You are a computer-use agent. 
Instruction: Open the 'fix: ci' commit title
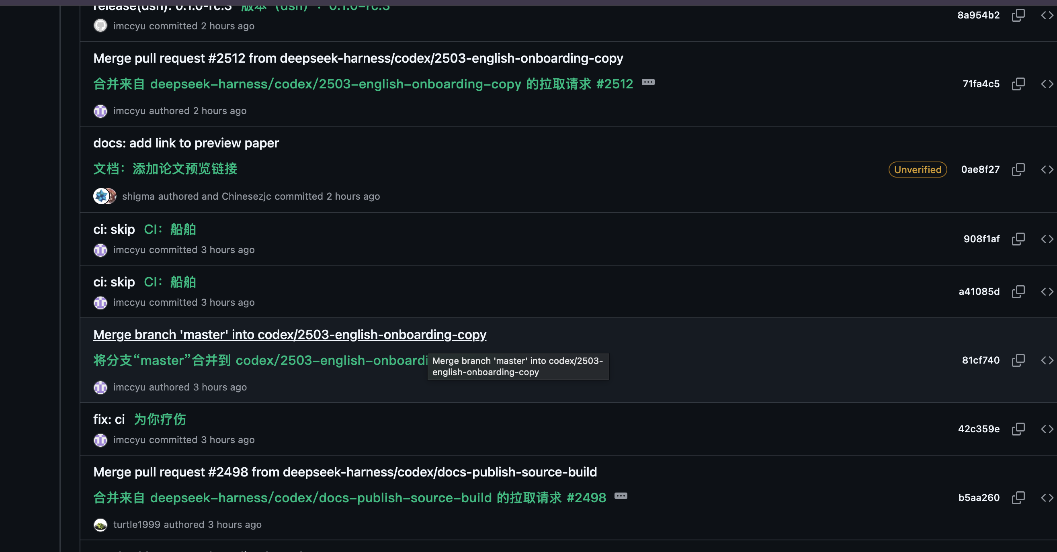(x=109, y=419)
